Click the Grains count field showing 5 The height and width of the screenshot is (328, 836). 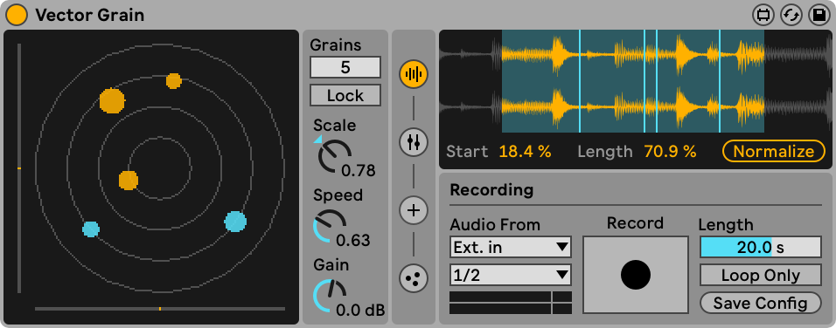pos(345,67)
